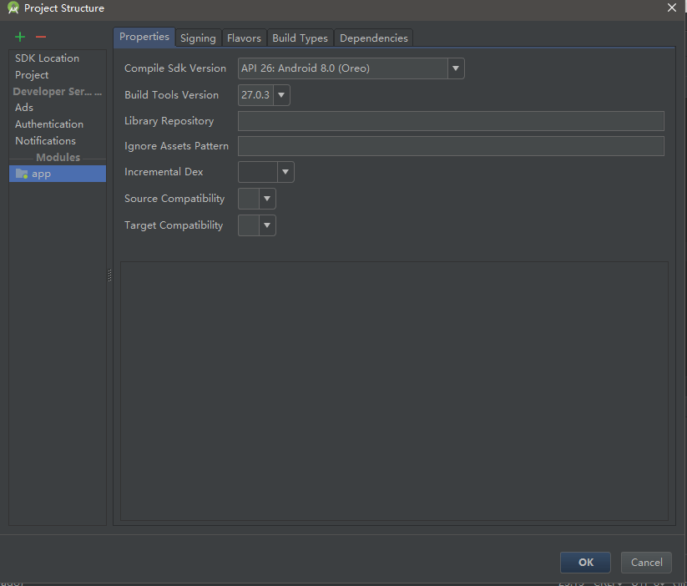Select Authentication in the sidebar
Viewport: 687px width, 586px height.
(x=58, y=124)
